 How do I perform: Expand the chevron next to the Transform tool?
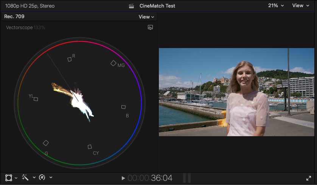16,178
